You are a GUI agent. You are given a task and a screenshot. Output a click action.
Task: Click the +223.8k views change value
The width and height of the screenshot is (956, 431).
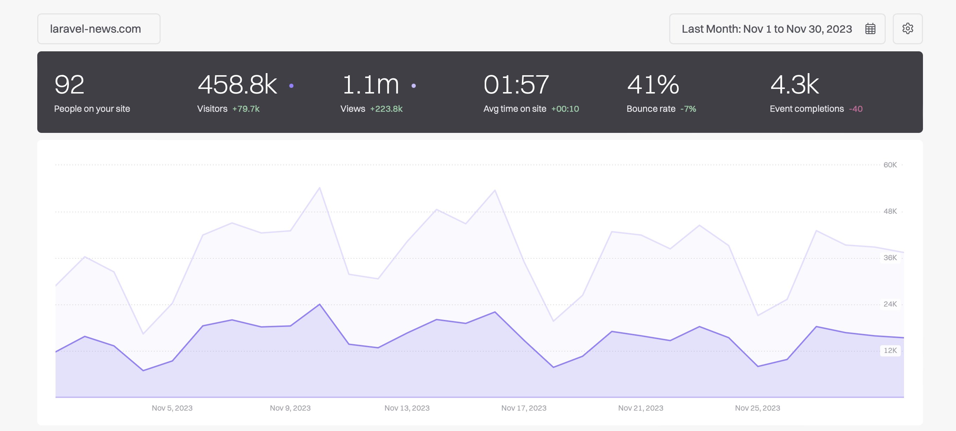point(386,109)
